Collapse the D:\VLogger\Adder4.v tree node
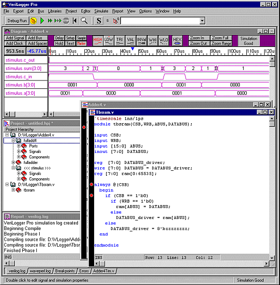 click(x=7, y=135)
